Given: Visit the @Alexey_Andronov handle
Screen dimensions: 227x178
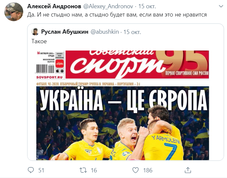Looking at the screenshot, I should (108, 6).
